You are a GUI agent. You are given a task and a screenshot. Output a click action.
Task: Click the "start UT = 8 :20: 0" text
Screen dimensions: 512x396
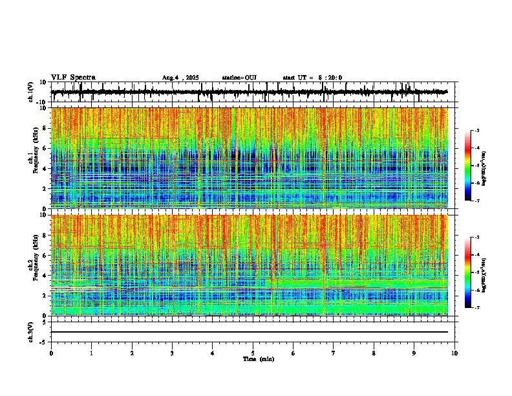point(312,78)
